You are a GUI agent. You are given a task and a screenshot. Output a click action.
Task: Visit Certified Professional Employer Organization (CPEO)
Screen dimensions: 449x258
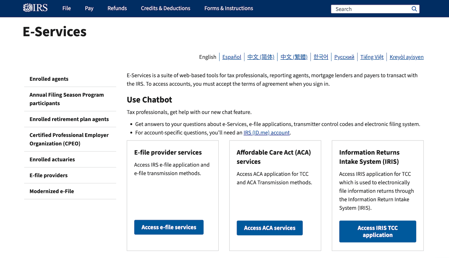[x=69, y=139]
